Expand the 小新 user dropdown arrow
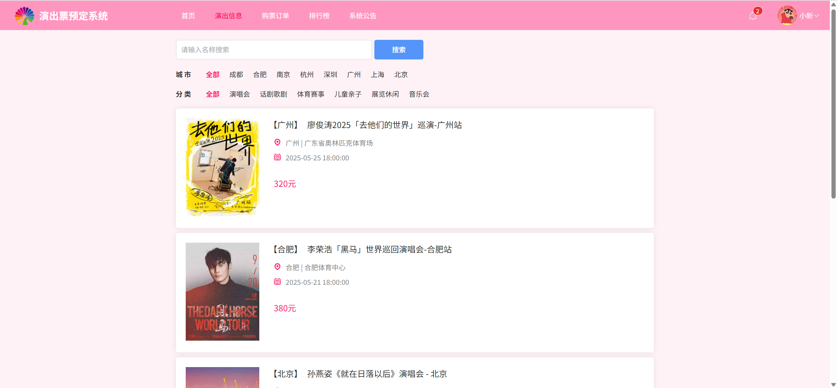Screen dimensions: 837x388 (x=817, y=16)
